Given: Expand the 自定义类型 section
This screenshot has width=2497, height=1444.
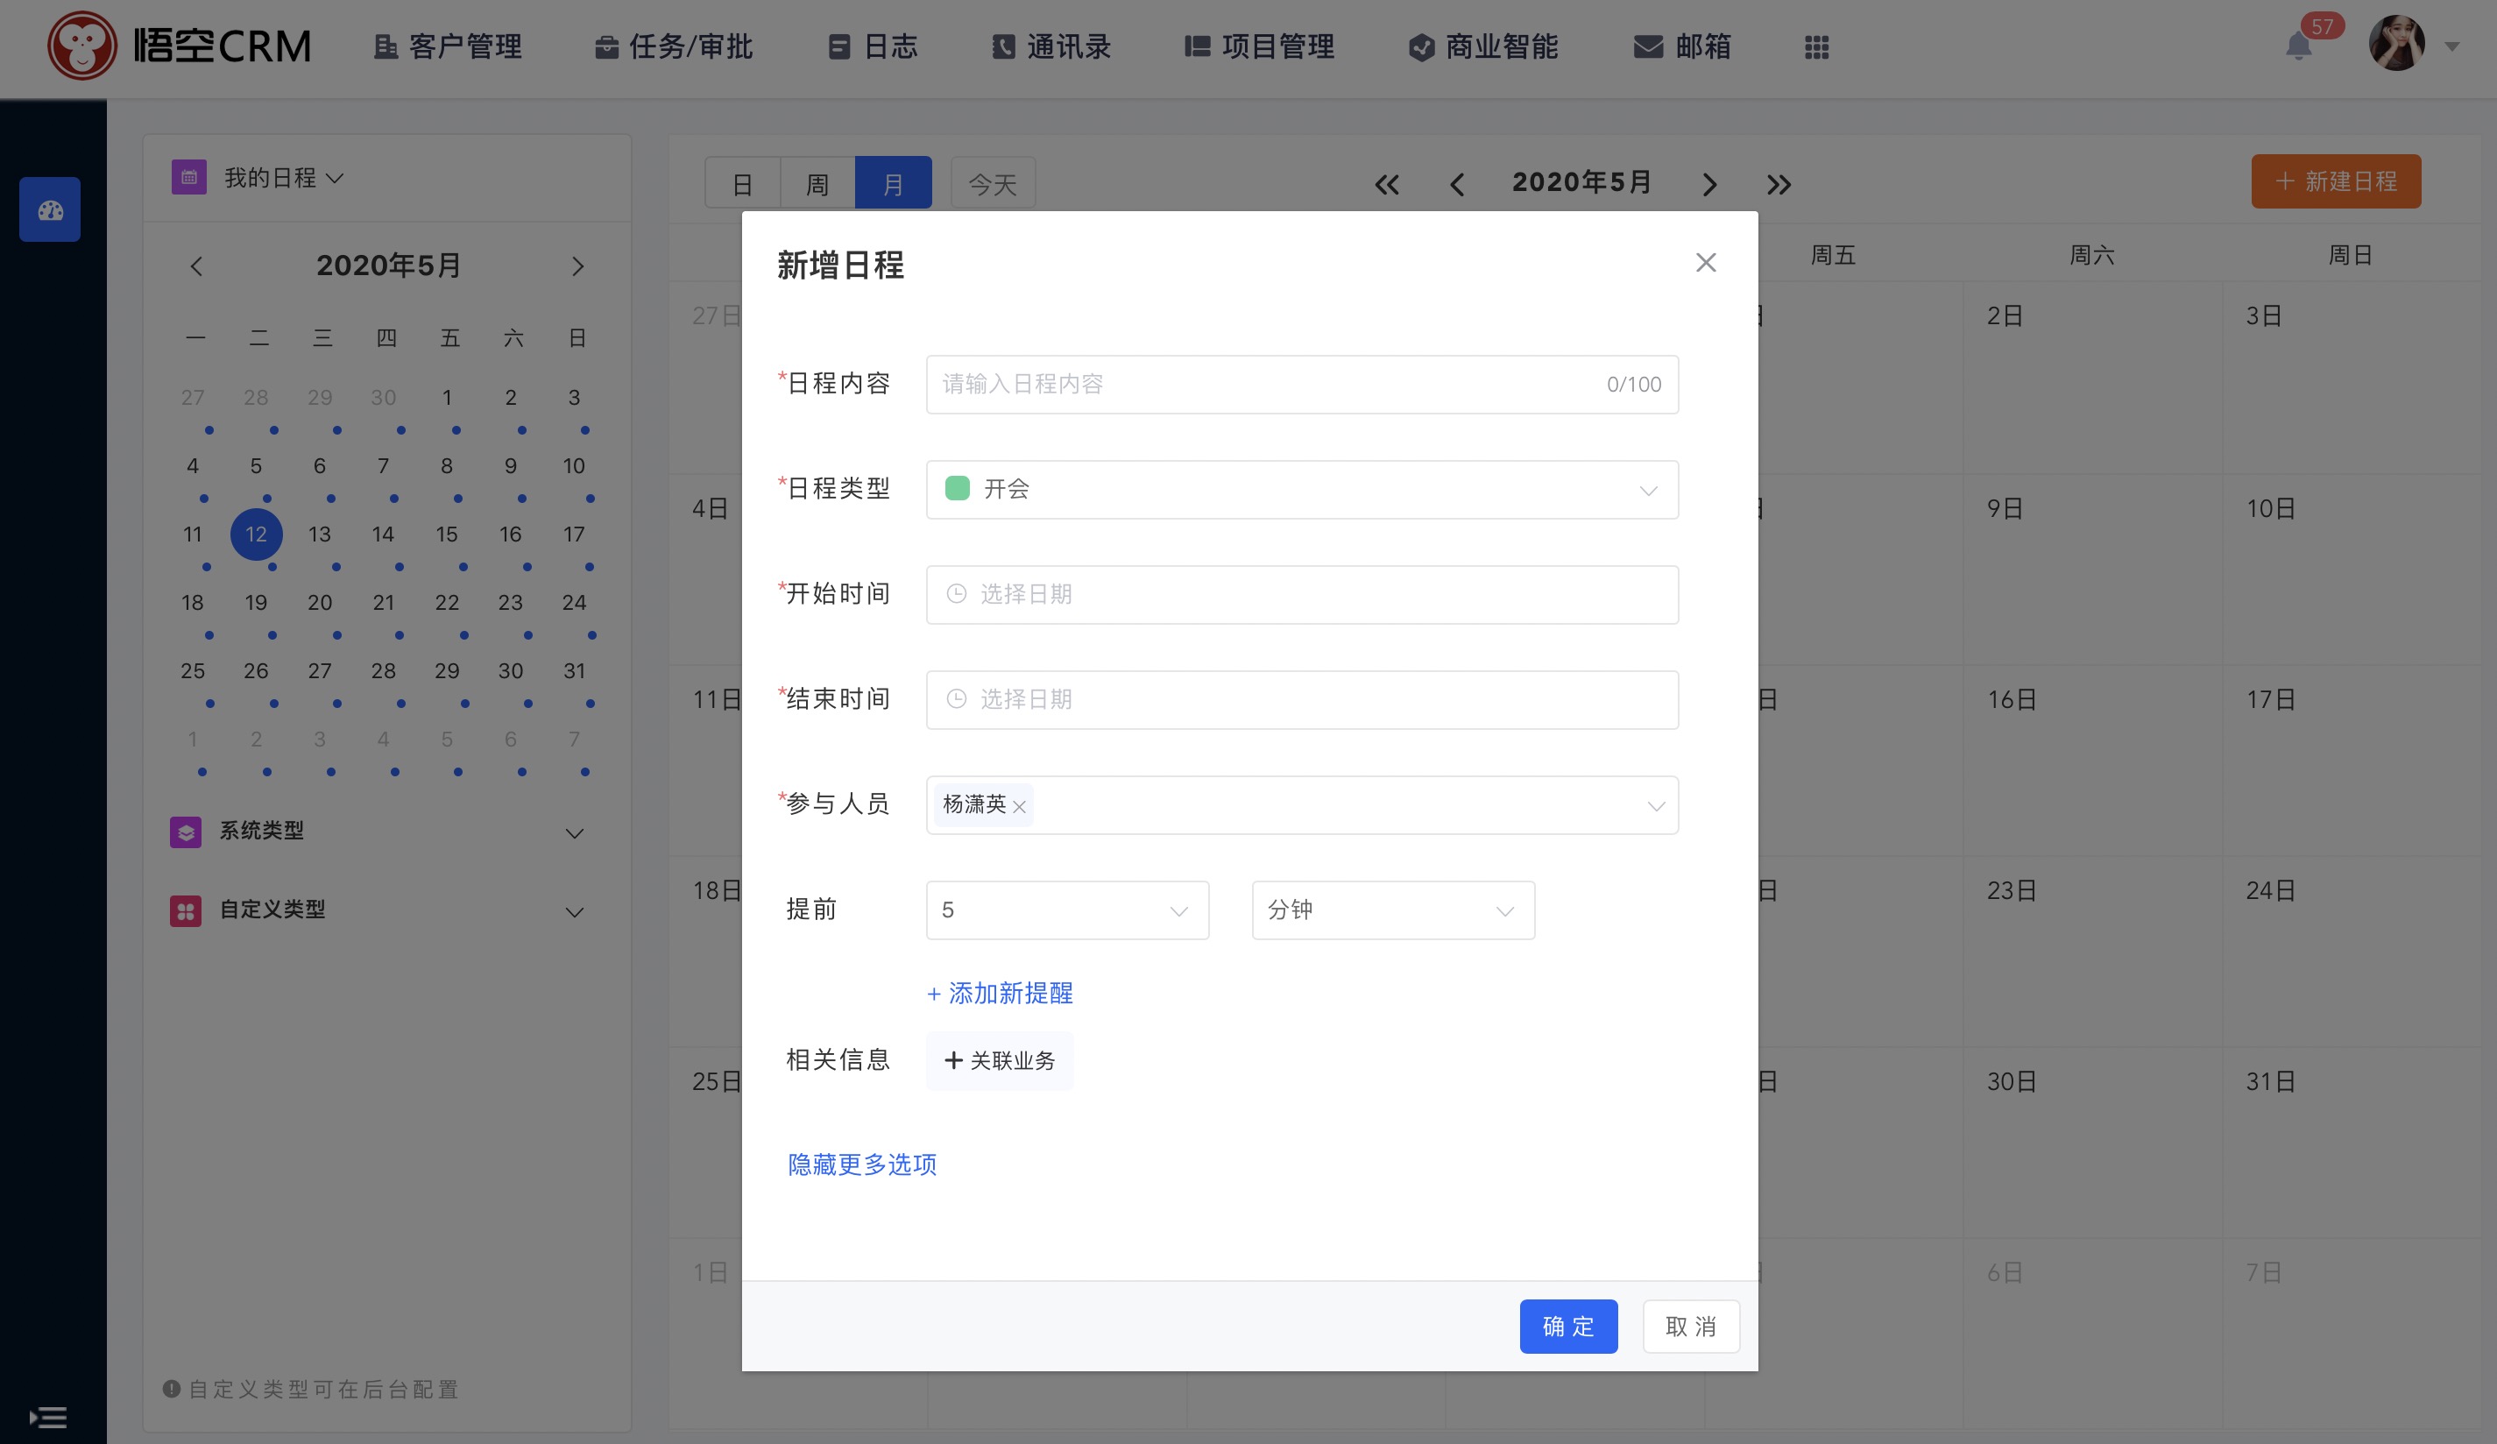Looking at the screenshot, I should click(574, 912).
